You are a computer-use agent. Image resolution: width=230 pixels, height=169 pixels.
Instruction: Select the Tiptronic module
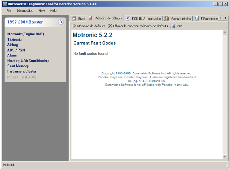click(x=14, y=40)
